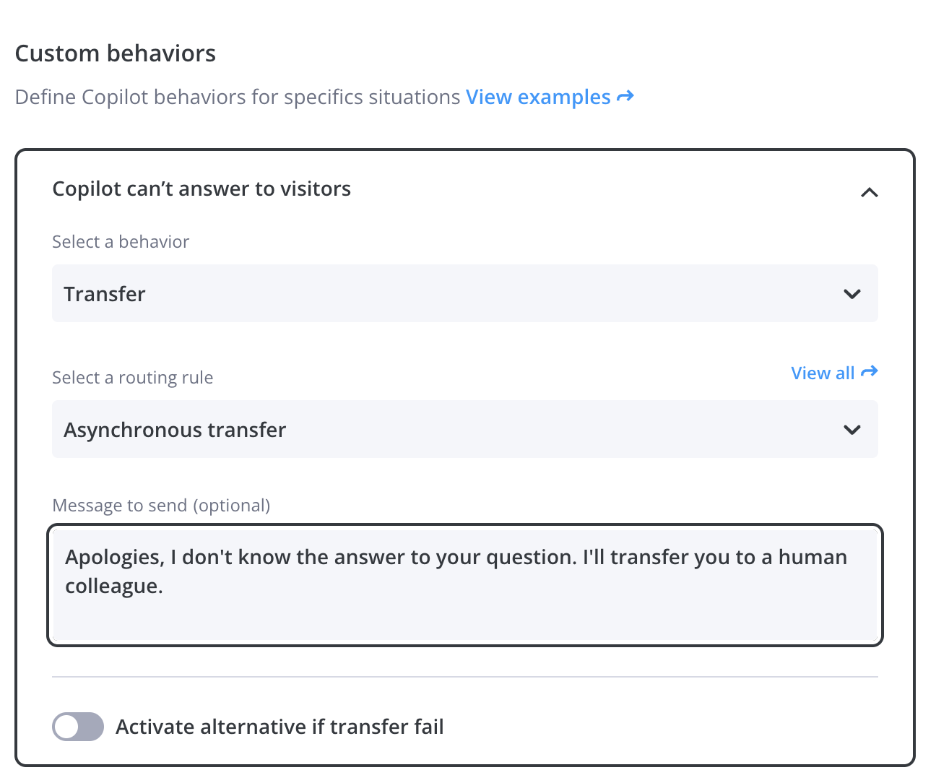Viewport: 936px width, 783px height.
Task: Open the routing rule dropdown
Action: [465, 429]
